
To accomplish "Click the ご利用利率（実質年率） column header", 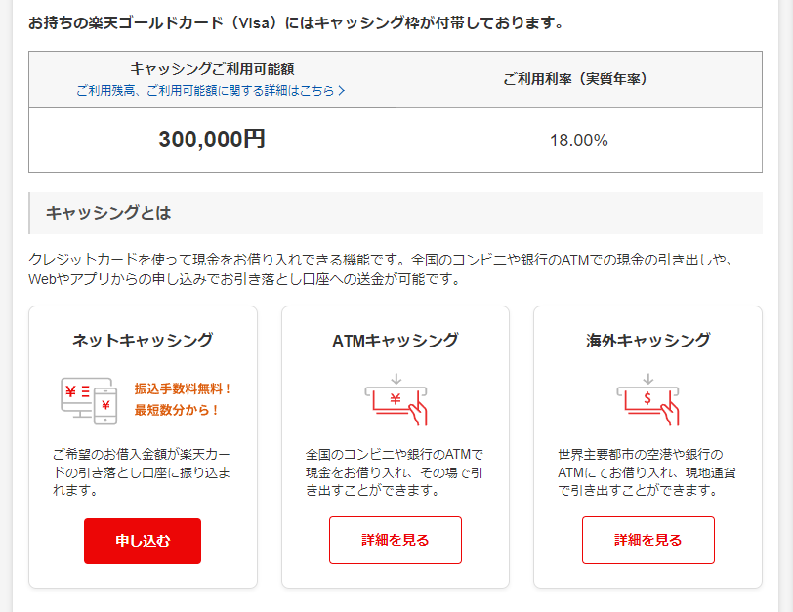I will coord(579,79).
